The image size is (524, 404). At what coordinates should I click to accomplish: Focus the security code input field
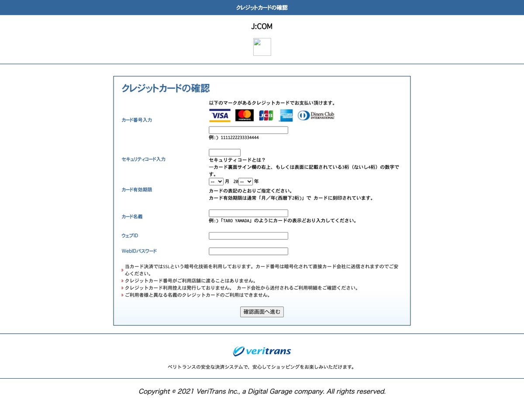[224, 153]
